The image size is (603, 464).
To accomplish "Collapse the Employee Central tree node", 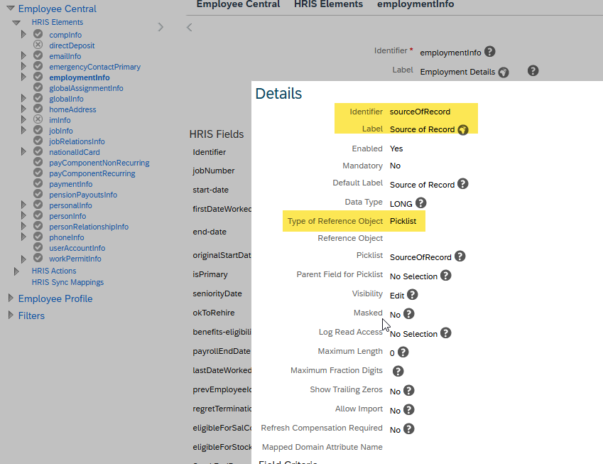I will (x=11, y=8).
